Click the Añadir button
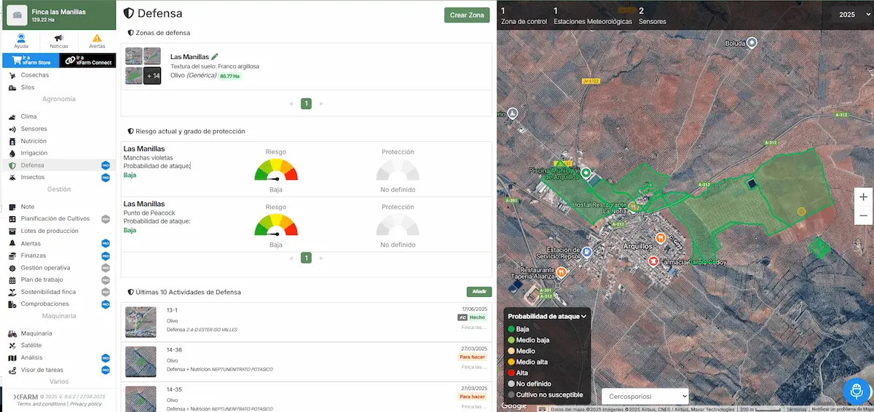This screenshot has height=412, width=874. coord(479,292)
